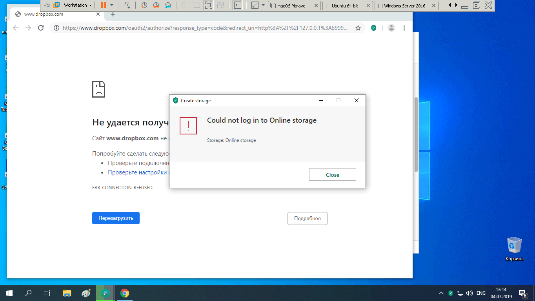Viewport: 535px width, 301px height.
Task: Click the Unity mode icon in VMware toolbar
Action: (x=220, y=5)
